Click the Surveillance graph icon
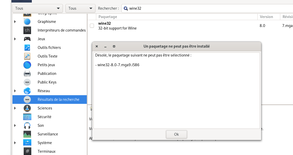This screenshot has width=293, height=155. pyautogui.click(x=27, y=134)
